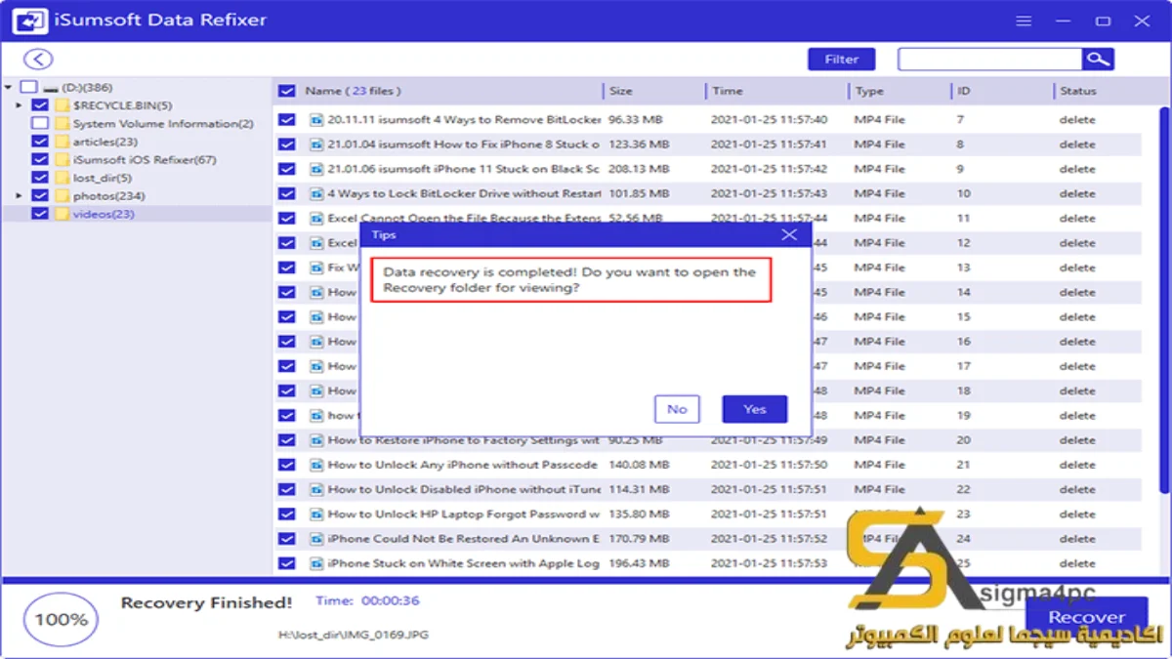This screenshot has height=659, width=1172.
Task: Click the iSumsoft Data Refixer logo icon
Action: pos(30,21)
